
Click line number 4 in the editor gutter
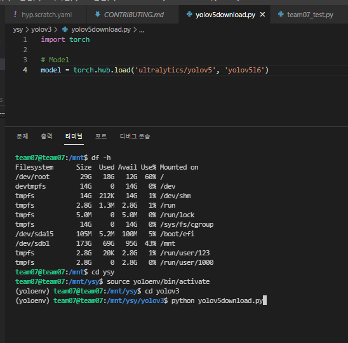pyautogui.click(x=25, y=70)
